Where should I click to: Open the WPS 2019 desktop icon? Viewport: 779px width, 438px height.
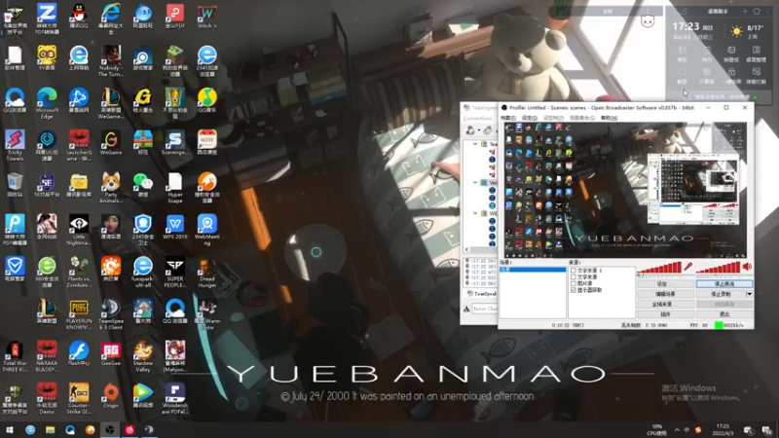click(175, 228)
